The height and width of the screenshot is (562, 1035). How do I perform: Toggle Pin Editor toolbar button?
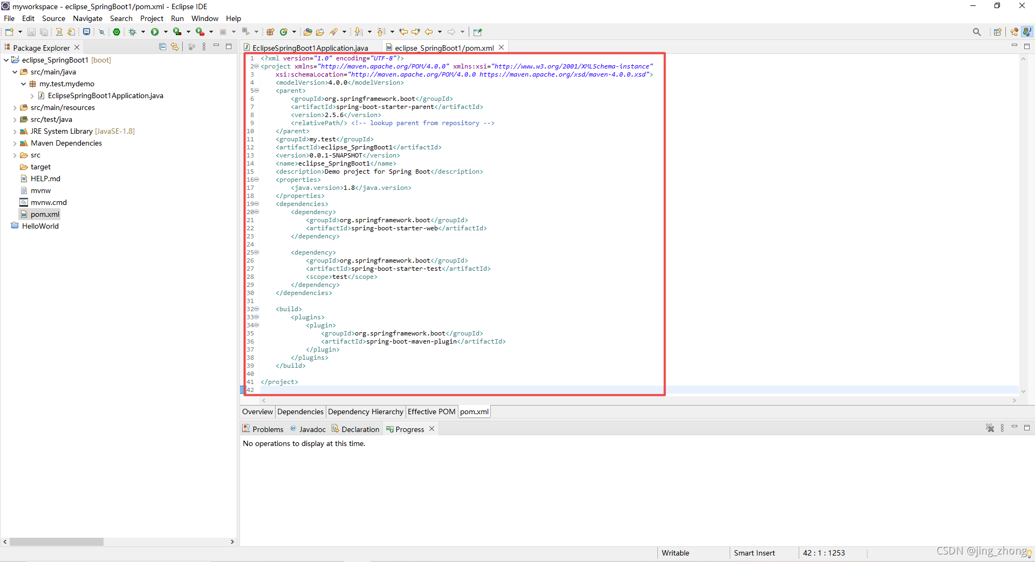[477, 32]
